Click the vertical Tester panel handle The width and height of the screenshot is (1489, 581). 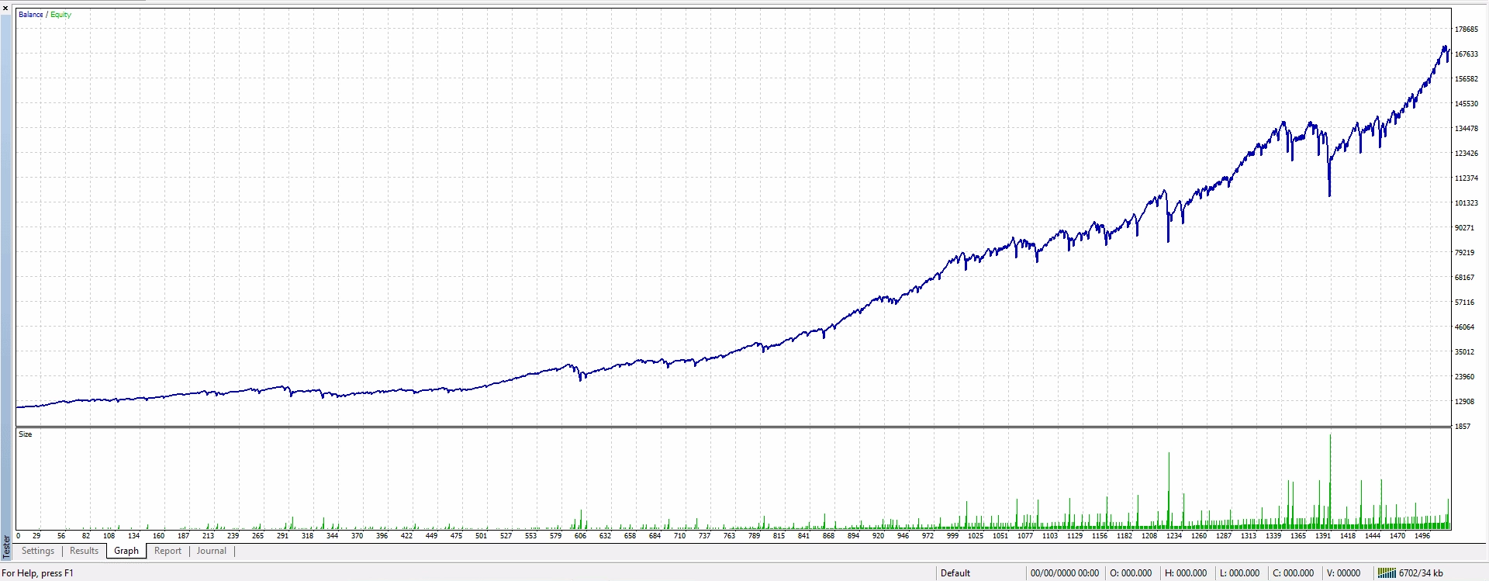click(6, 545)
